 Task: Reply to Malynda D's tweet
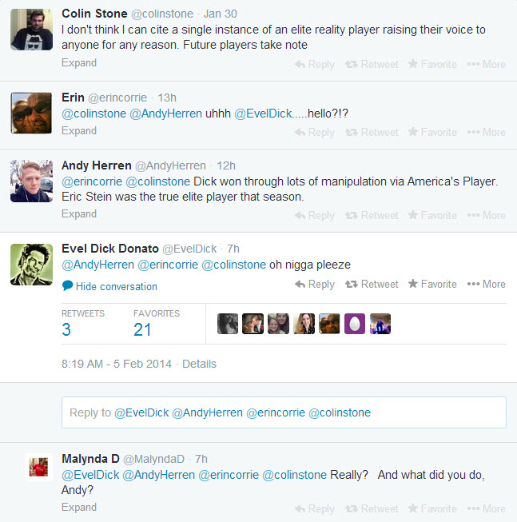(315, 508)
